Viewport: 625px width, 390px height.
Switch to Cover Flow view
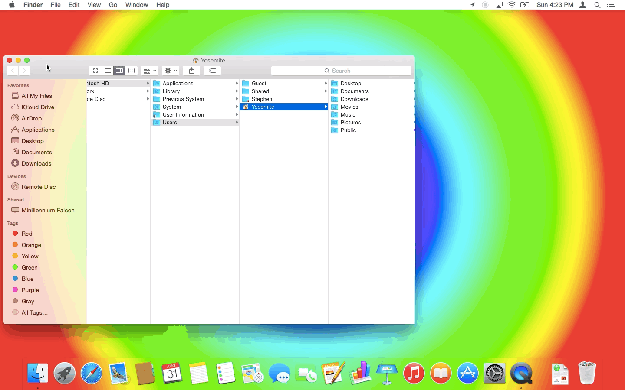click(x=132, y=71)
